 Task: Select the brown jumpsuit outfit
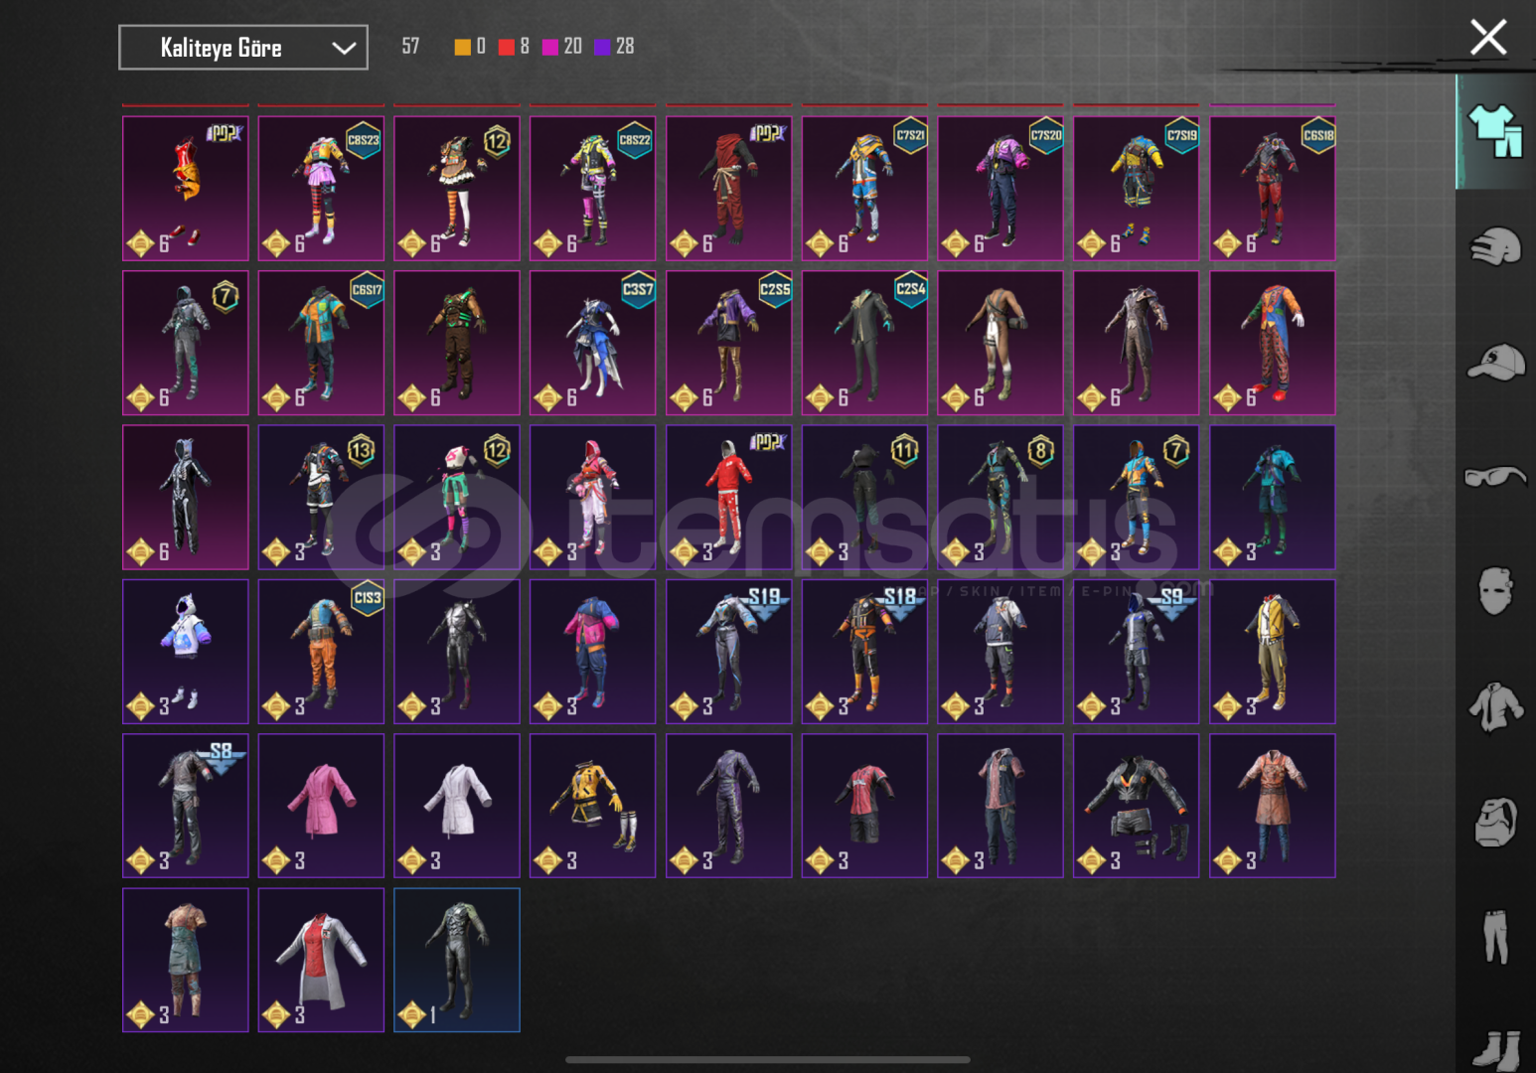(1000, 343)
